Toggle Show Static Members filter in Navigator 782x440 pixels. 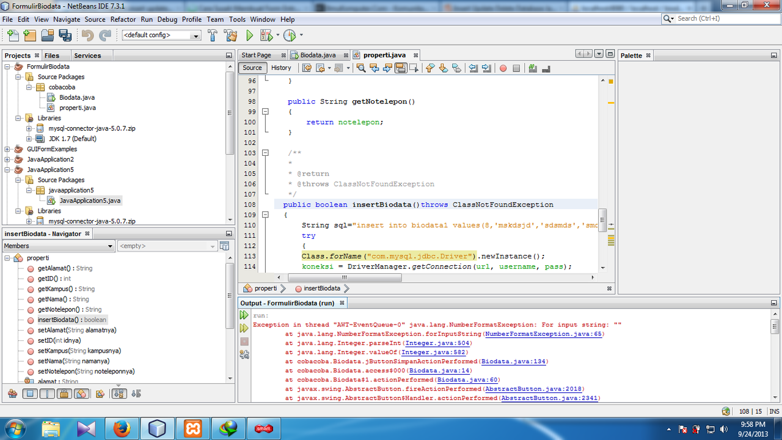click(47, 394)
